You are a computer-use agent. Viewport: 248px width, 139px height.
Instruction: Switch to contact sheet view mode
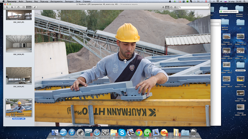[x=175, y=7]
